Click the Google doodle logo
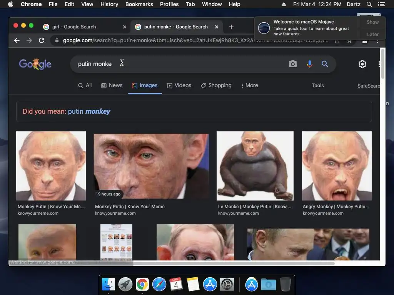The image size is (394, 295). click(x=35, y=64)
